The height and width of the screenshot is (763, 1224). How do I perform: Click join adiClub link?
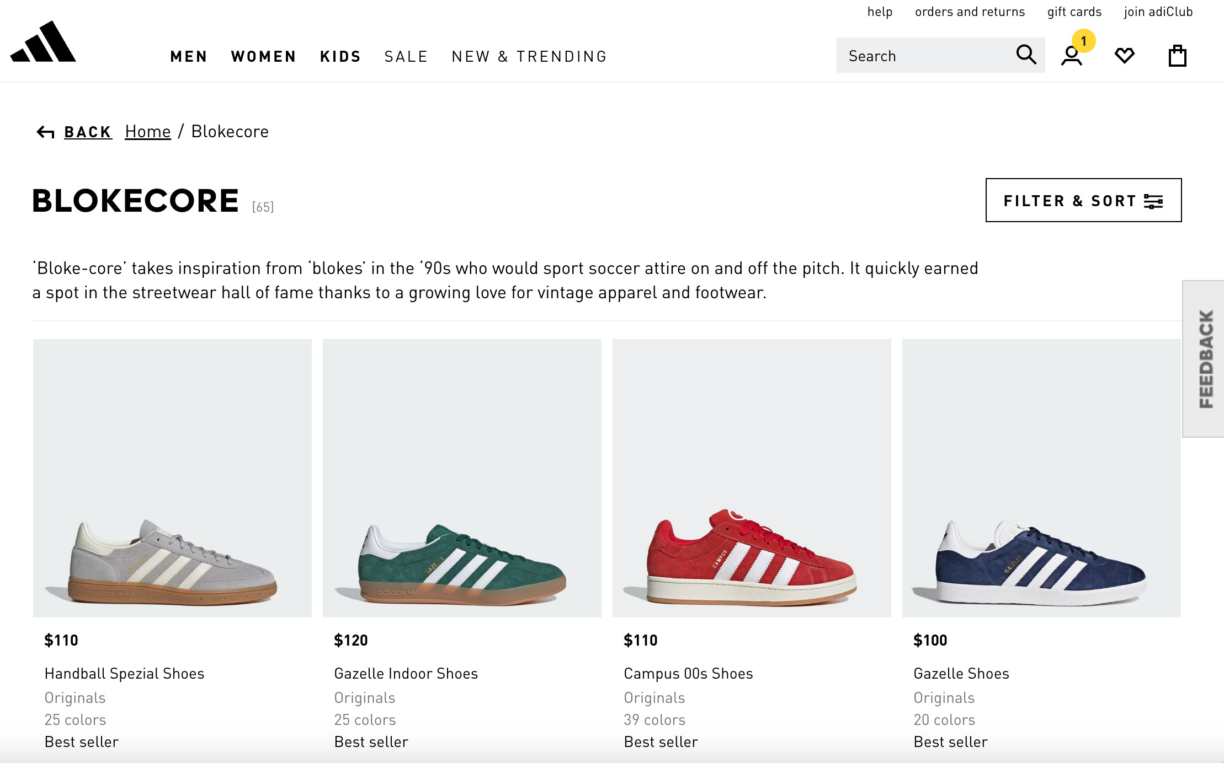[x=1158, y=12]
